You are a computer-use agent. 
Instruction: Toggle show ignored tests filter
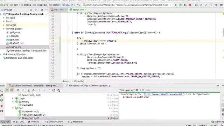click(x=12, y=90)
